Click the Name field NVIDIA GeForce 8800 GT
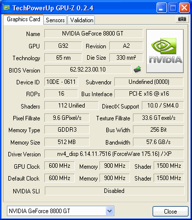 (94, 34)
